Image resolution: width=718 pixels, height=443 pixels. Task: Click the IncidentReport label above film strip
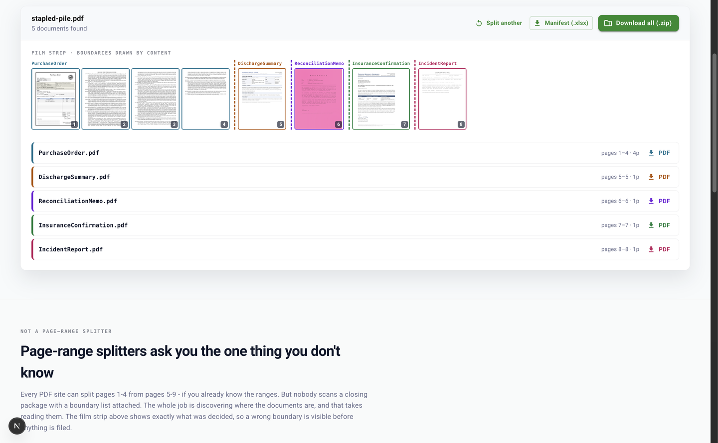coord(437,64)
